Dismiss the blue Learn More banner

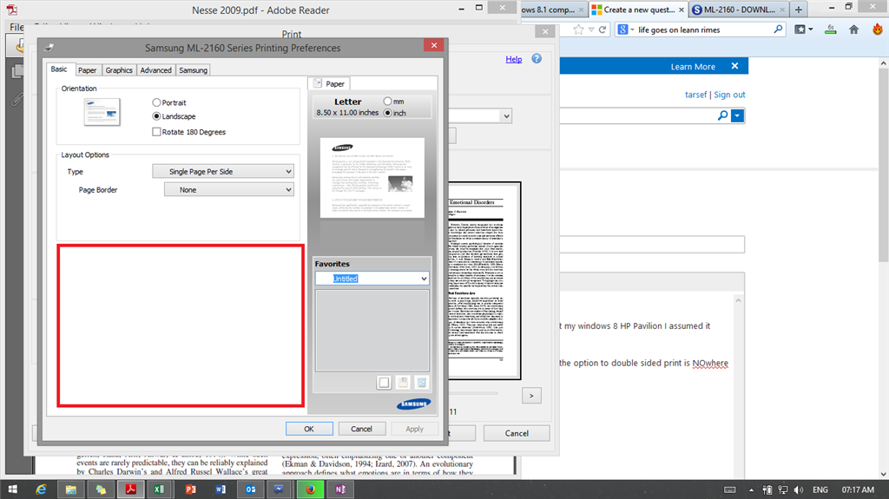[734, 66]
